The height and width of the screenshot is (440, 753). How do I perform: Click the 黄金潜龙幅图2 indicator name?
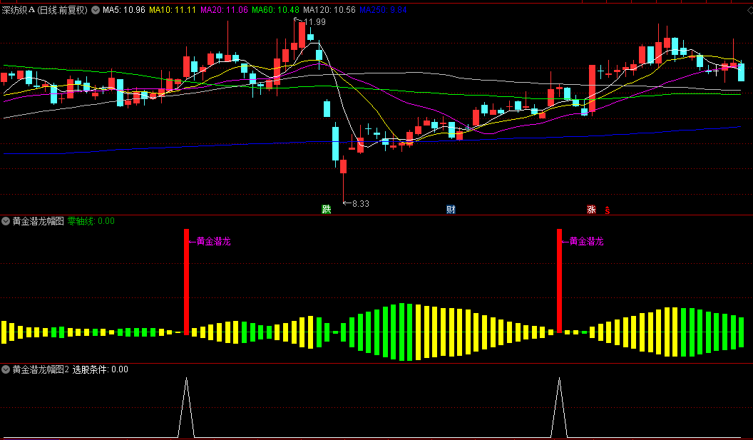[x=41, y=369]
